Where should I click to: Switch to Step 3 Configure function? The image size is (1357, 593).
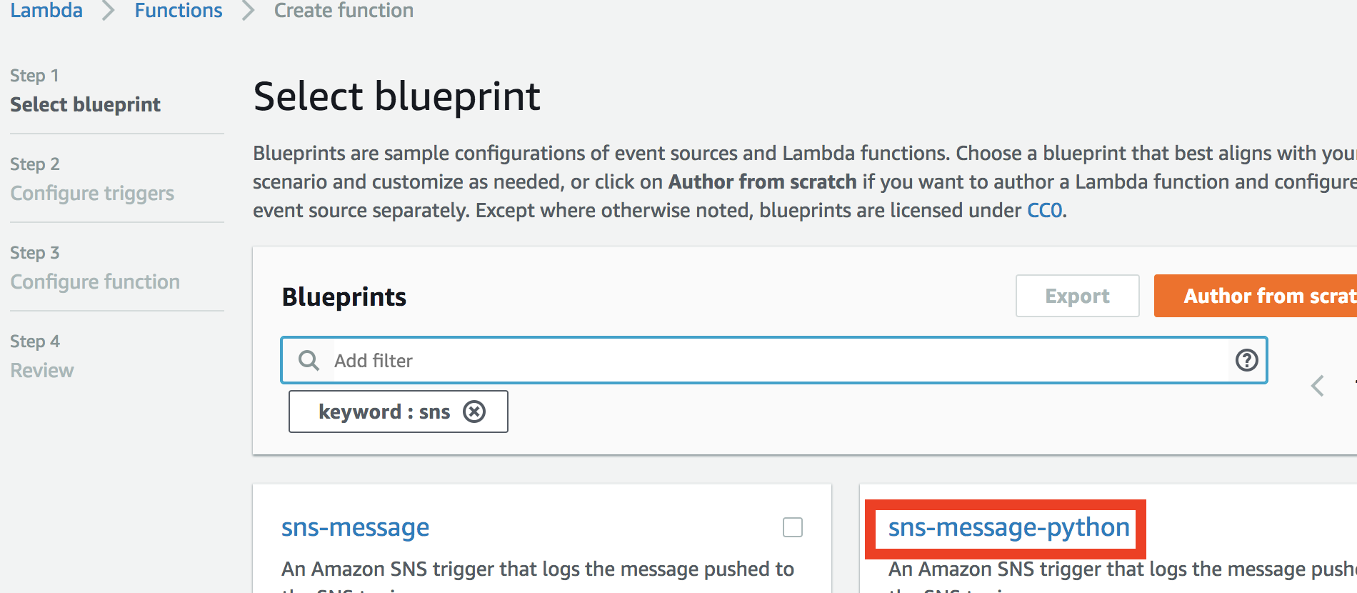tap(95, 281)
